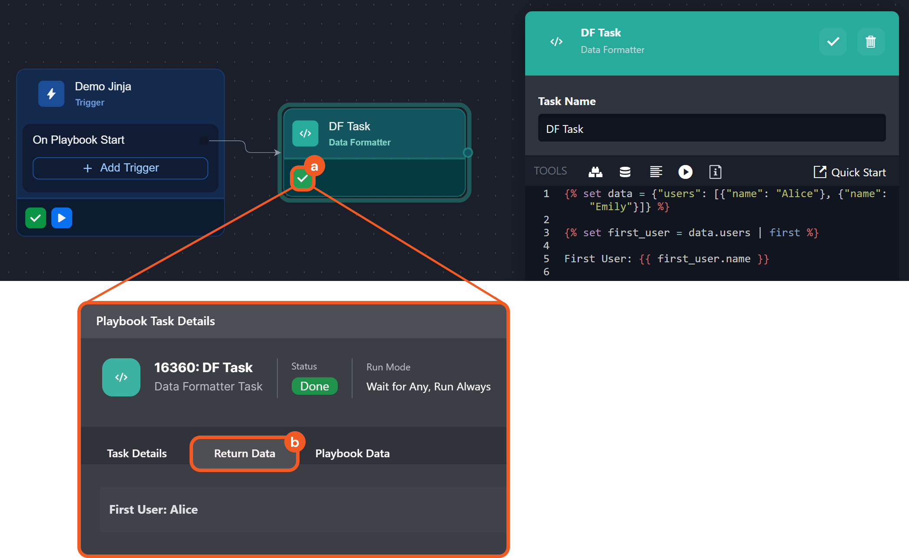Open the blocks tool icon in TOOLS bar

pos(595,172)
